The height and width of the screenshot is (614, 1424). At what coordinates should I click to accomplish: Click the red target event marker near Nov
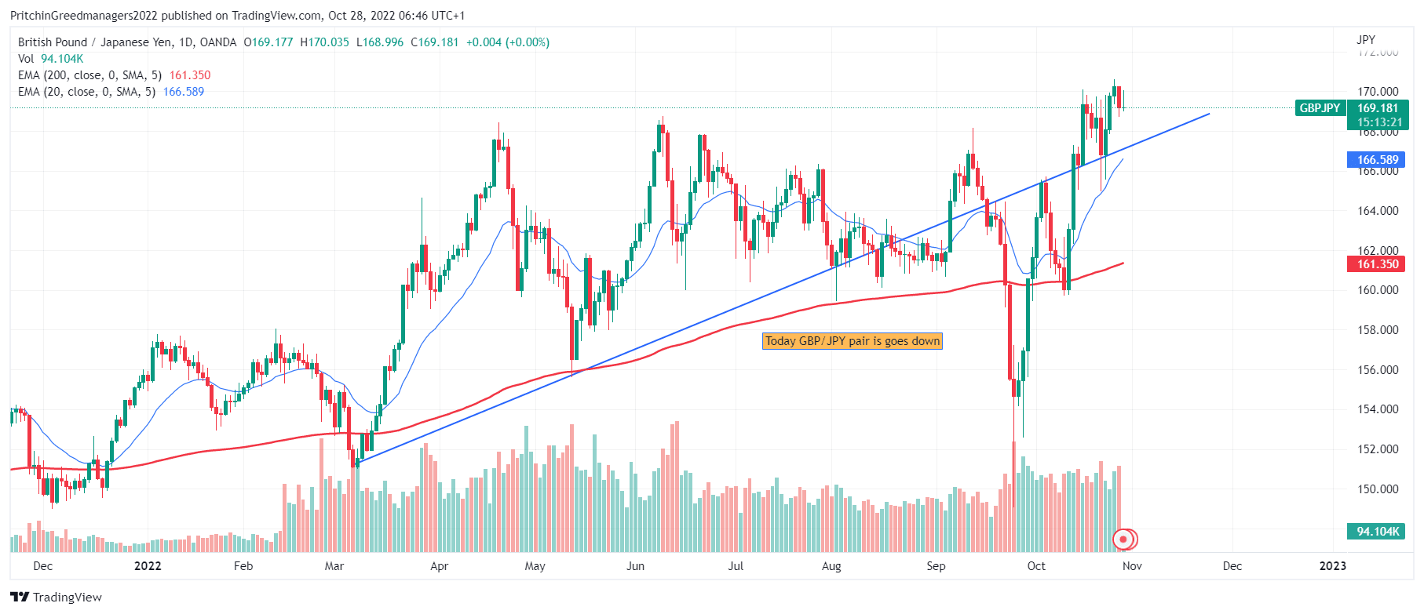coord(1124,540)
